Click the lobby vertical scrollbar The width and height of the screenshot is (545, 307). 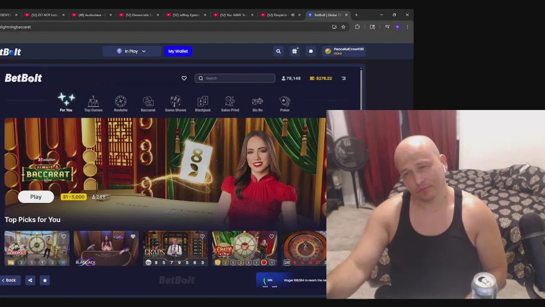point(361,89)
